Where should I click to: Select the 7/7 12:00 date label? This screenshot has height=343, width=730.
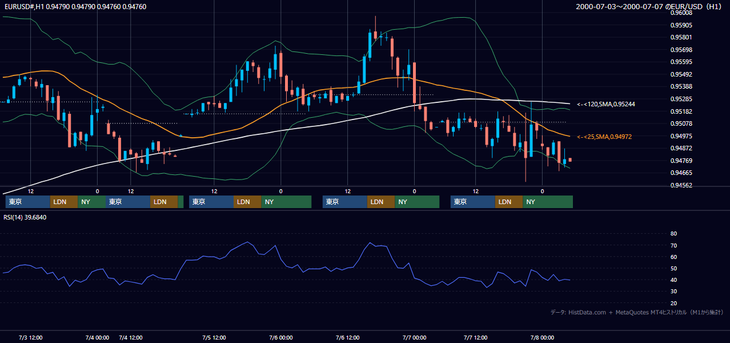(476, 337)
